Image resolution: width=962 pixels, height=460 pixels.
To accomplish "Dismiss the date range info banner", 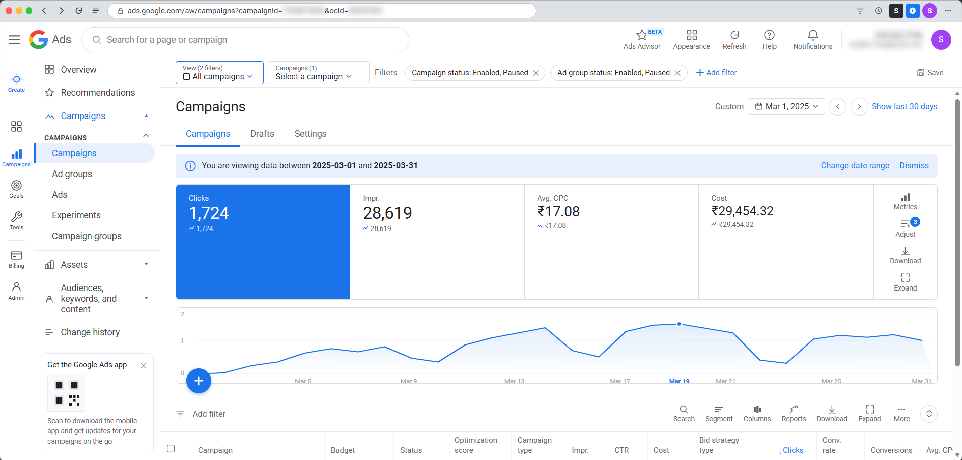I will coord(914,165).
